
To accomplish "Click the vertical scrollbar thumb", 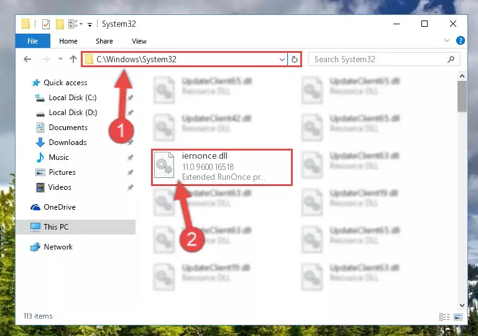I will (462, 96).
